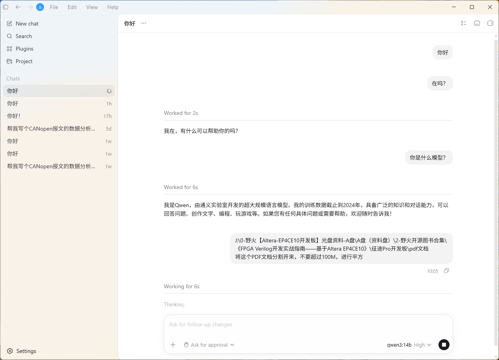This screenshot has height=360, width=499.
Task: Toggle the sidebar panel icon
Action: (6, 7)
